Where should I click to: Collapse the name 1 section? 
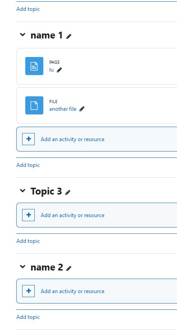click(x=23, y=35)
